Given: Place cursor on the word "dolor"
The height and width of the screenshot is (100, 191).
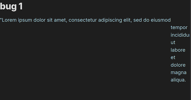Looking at the screenshot, I should pyautogui.click(x=40, y=20).
